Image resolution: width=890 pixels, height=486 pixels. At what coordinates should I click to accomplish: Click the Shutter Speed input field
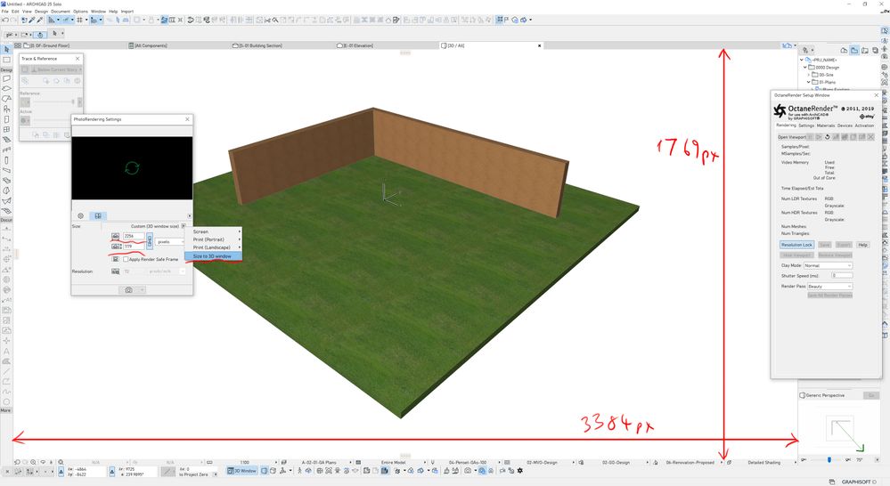pos(842,276)
